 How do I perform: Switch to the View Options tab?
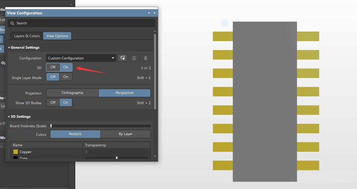click(x=57, y=36)
